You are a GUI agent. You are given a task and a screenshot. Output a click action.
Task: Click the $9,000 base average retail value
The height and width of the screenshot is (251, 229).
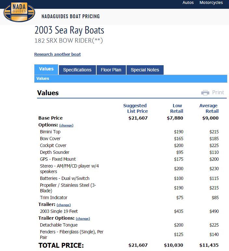210,118
